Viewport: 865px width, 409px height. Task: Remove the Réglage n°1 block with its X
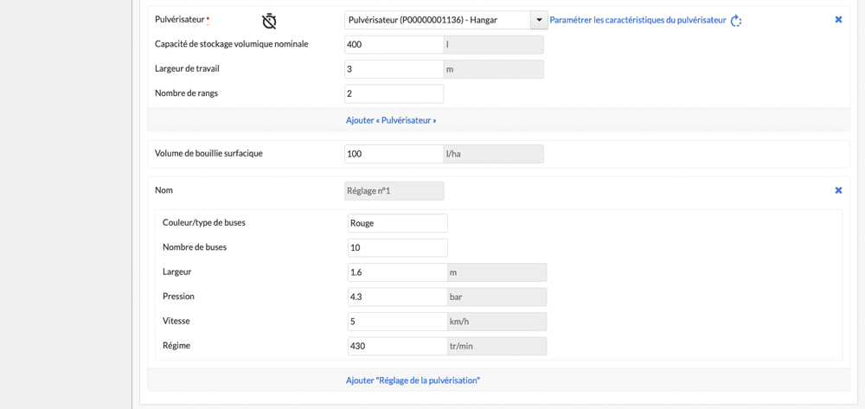838,190
